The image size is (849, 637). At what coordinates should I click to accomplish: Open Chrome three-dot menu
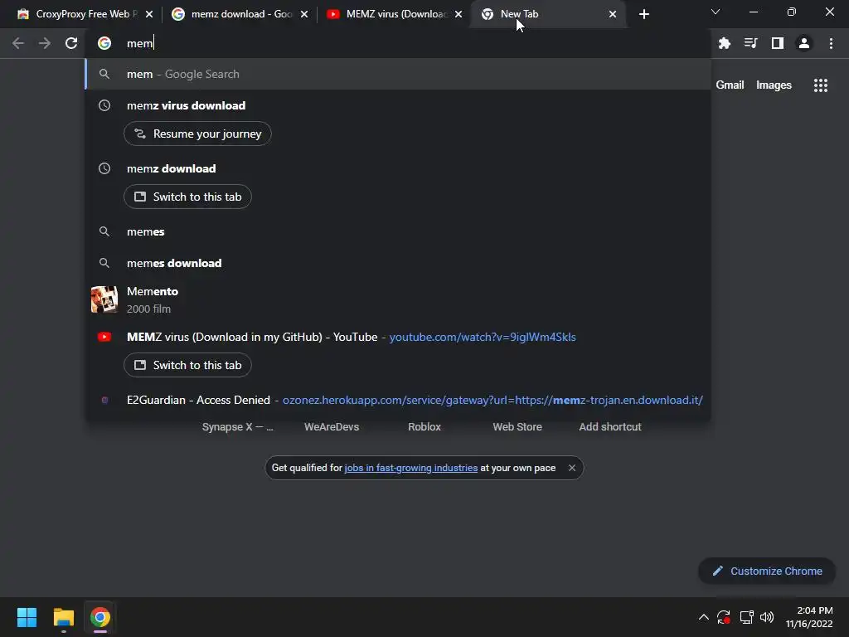831,43
